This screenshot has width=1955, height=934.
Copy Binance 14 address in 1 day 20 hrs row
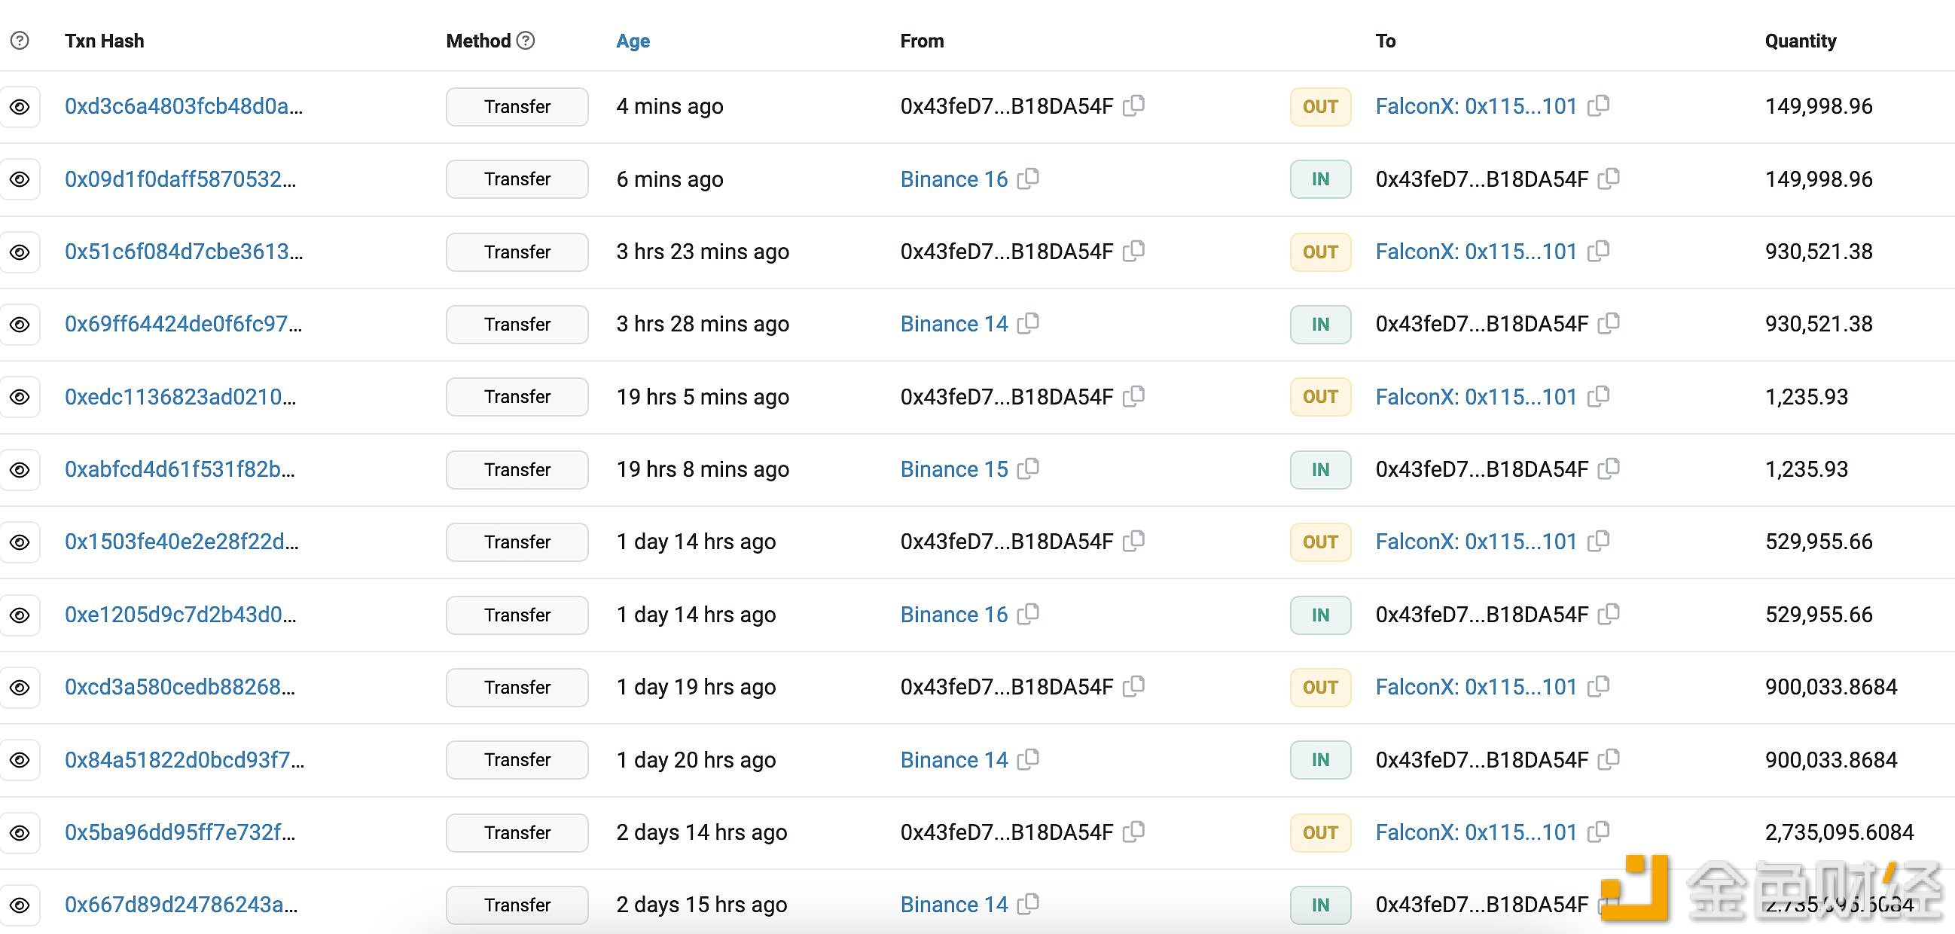point(1029,758)
